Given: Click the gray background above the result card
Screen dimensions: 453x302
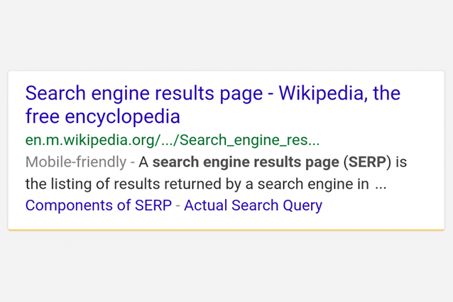Looking at the screenshot, I should pos(226,36).
